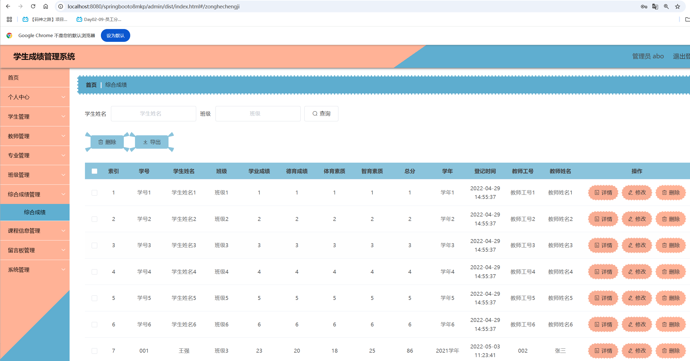Click 修改 for row 学生姓名5
Image resolution: width=690 pixels, height=361 pixels.
tap(637, 298)
